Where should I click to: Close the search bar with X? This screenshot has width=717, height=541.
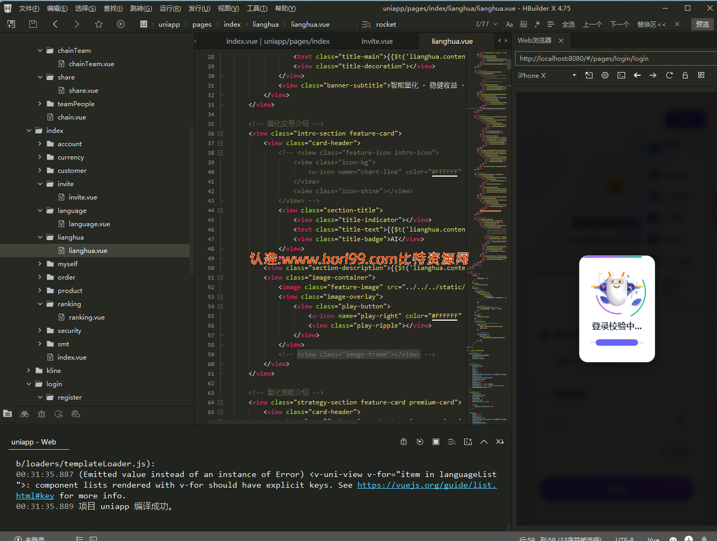click(677, 25)
